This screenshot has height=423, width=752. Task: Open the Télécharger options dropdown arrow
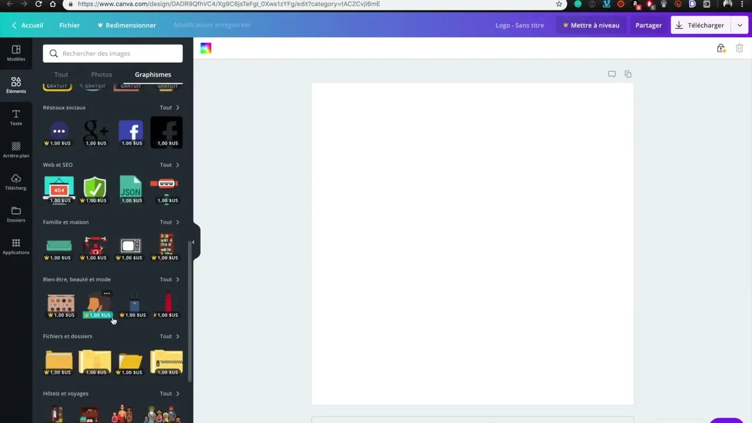739,25
